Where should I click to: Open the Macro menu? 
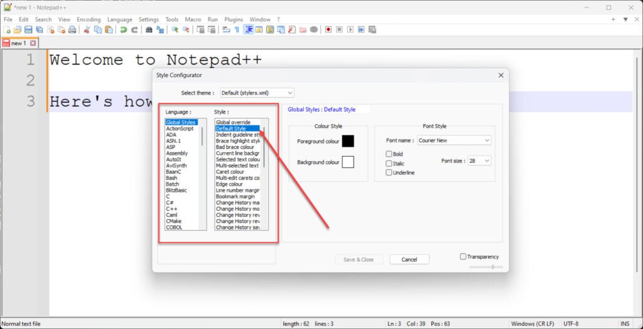point(193,19)
